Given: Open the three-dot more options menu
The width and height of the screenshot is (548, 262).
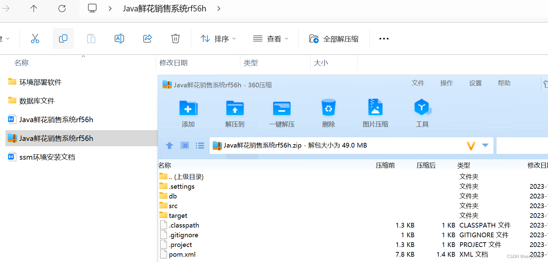Looking at the screenshot, I should [x=384, y=39].
